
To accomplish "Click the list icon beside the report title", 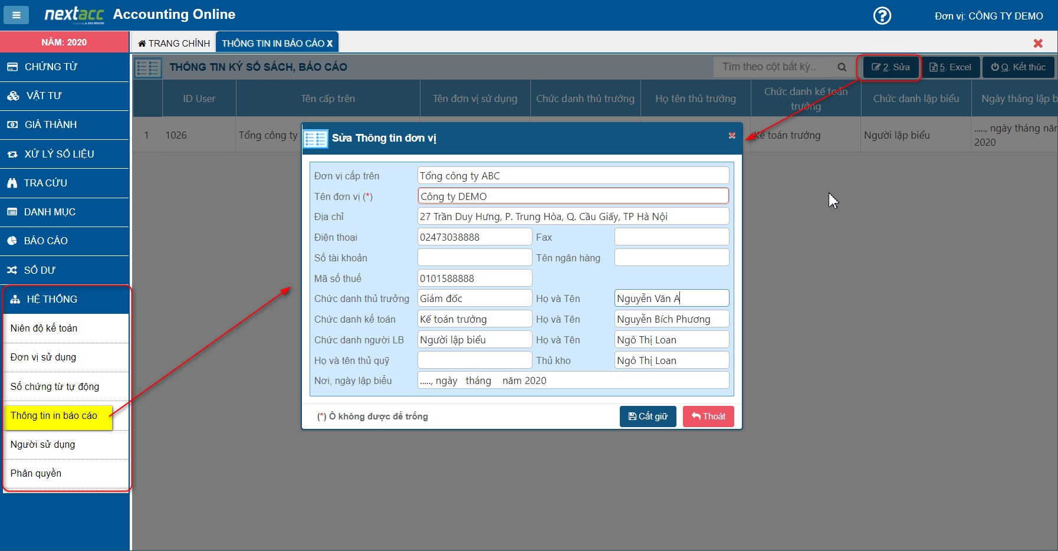I will (x=147, y=68).
